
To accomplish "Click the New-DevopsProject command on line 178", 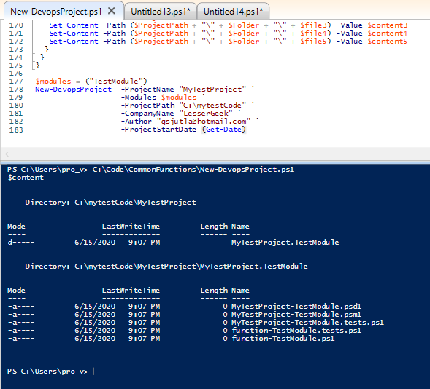I will point(73,90).
